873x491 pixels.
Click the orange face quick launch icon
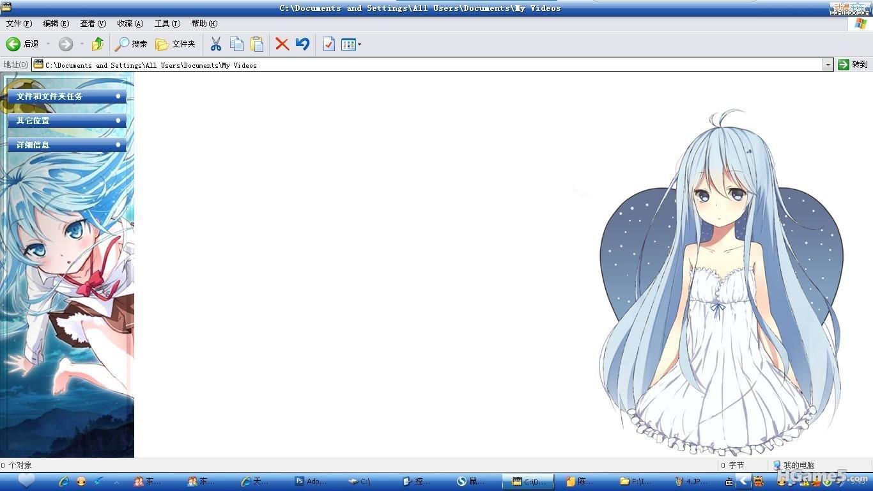click(81, 481)
